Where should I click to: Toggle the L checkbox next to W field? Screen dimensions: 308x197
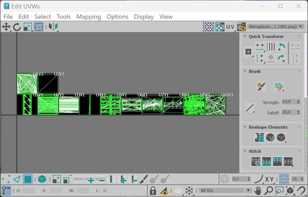(x=105, y=191)
